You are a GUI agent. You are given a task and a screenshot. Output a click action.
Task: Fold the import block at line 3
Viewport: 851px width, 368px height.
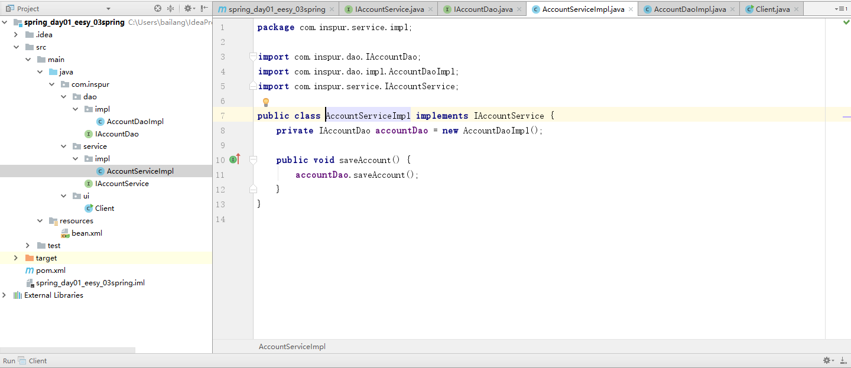click(253, 57)
